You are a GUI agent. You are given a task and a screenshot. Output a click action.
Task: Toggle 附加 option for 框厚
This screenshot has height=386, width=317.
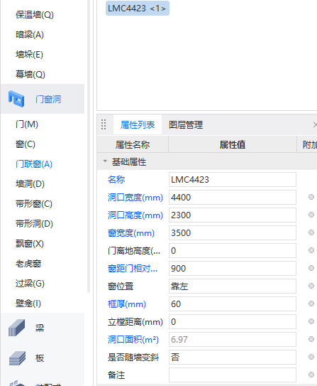(311, 304)
